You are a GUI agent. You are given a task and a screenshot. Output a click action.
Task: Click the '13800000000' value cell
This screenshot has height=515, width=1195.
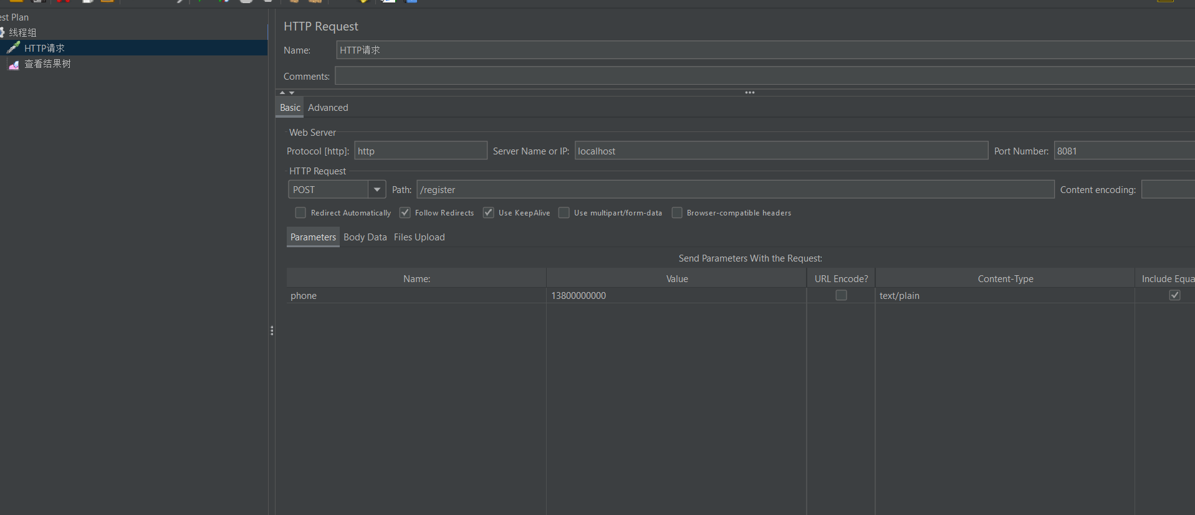[x=677, y=296]
